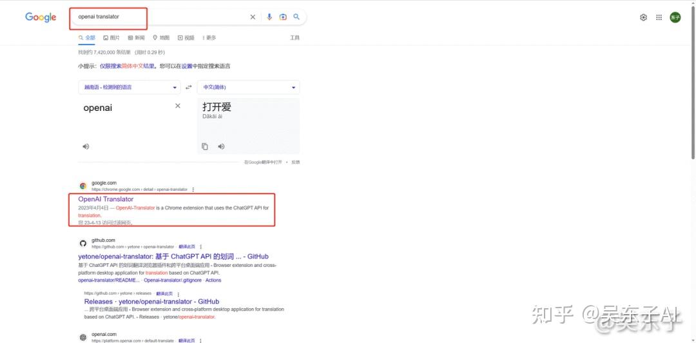Clear the search box with X
The image size is (696, 343).
(253, 17)
